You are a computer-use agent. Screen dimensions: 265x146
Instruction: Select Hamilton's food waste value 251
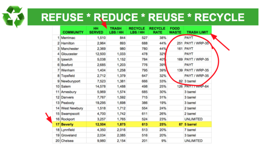click(x=180, y=43)
